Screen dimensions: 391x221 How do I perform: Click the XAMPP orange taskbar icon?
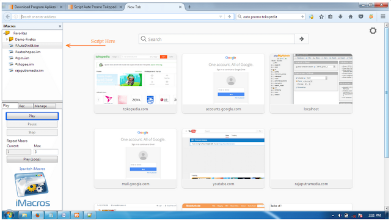click(76, 216)
